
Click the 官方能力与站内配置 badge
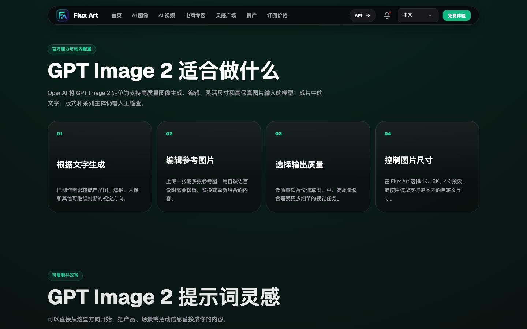point(72,49)
